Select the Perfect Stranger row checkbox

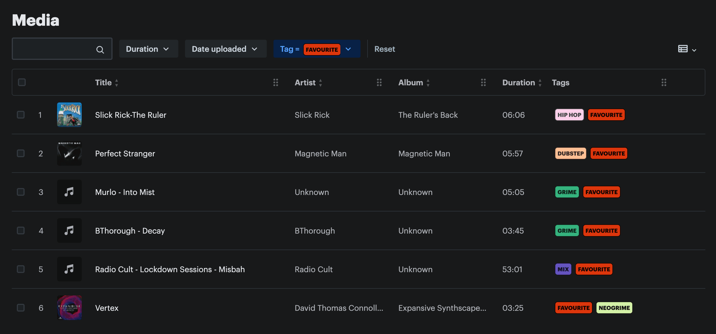21,153
